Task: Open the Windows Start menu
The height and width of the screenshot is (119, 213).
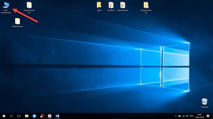Action: pos(4,116)
